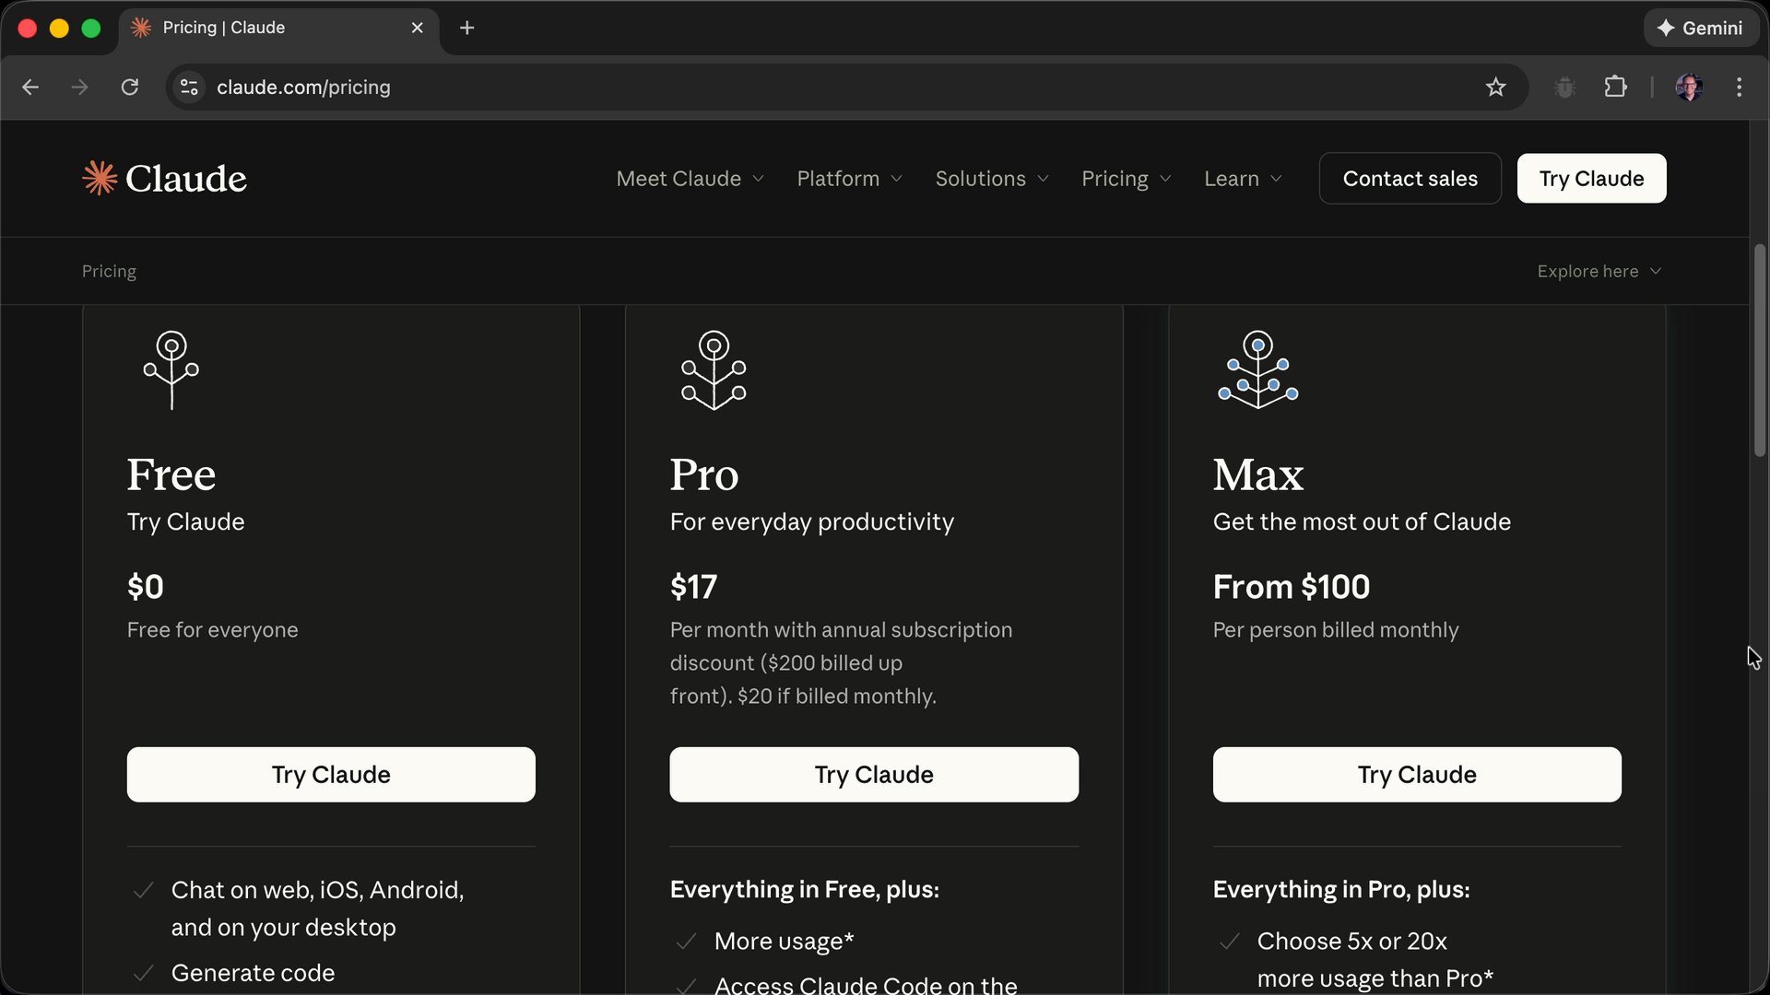Click the bug-shaped extension icon
The height and width of the screenshot is (995, 1770).
pyautogui.click(x=1564, y=87)
